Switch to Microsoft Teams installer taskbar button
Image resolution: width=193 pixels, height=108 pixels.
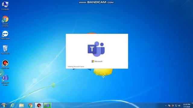pyautogui.click(x=48, y=105)
